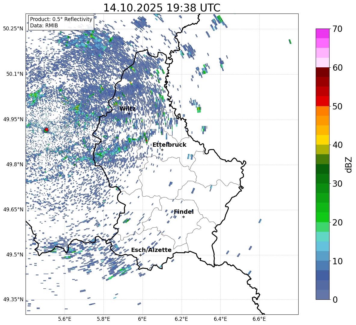Click the 49.35°N latitude label
The image size is (356, 325).
[13, 299]
